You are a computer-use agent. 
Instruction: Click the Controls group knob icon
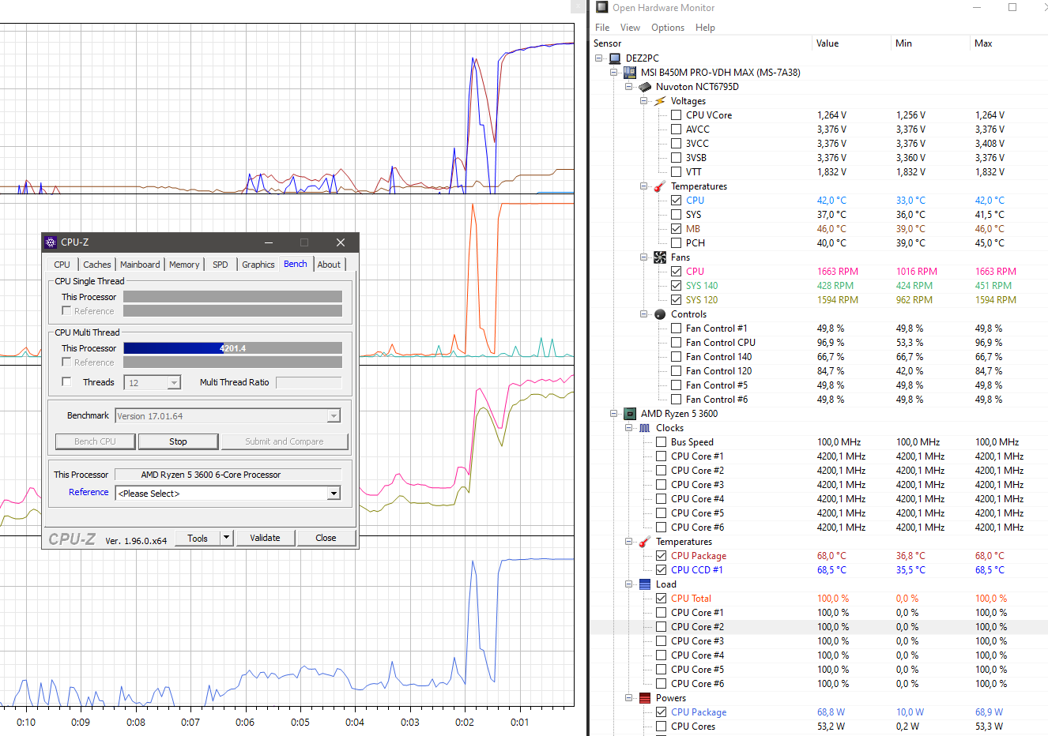coord(660,314)
